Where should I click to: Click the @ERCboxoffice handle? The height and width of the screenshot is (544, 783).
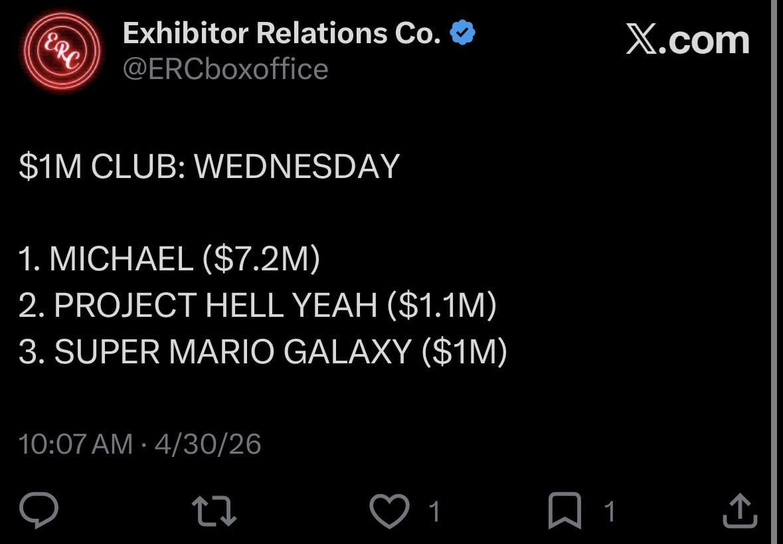click(226, 69)
